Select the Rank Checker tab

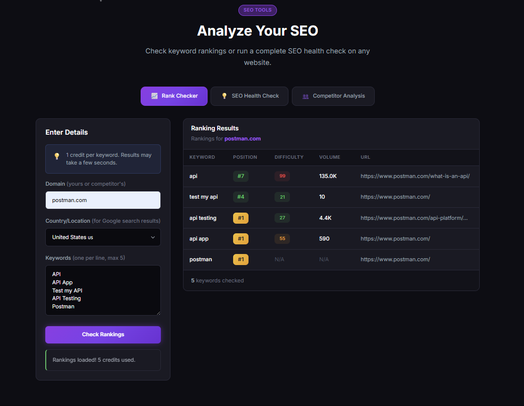click(174, 96)
